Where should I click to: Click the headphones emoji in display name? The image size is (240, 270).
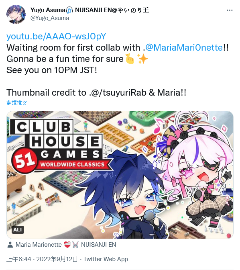70,10
